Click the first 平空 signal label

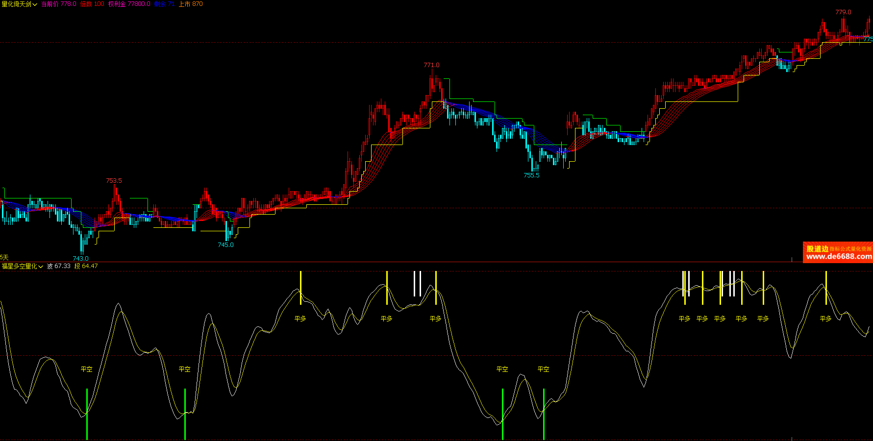point(87,369)
